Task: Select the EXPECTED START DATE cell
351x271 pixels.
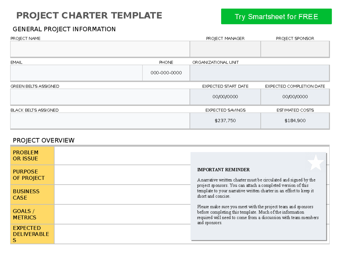Action: pyautogui.click(x=225, y=96)
